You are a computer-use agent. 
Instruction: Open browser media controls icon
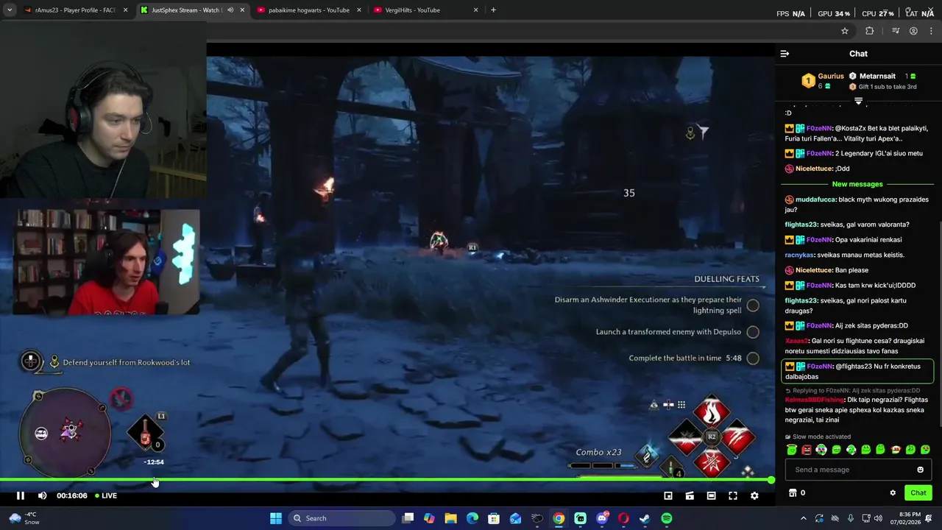[x=896, y=31]
